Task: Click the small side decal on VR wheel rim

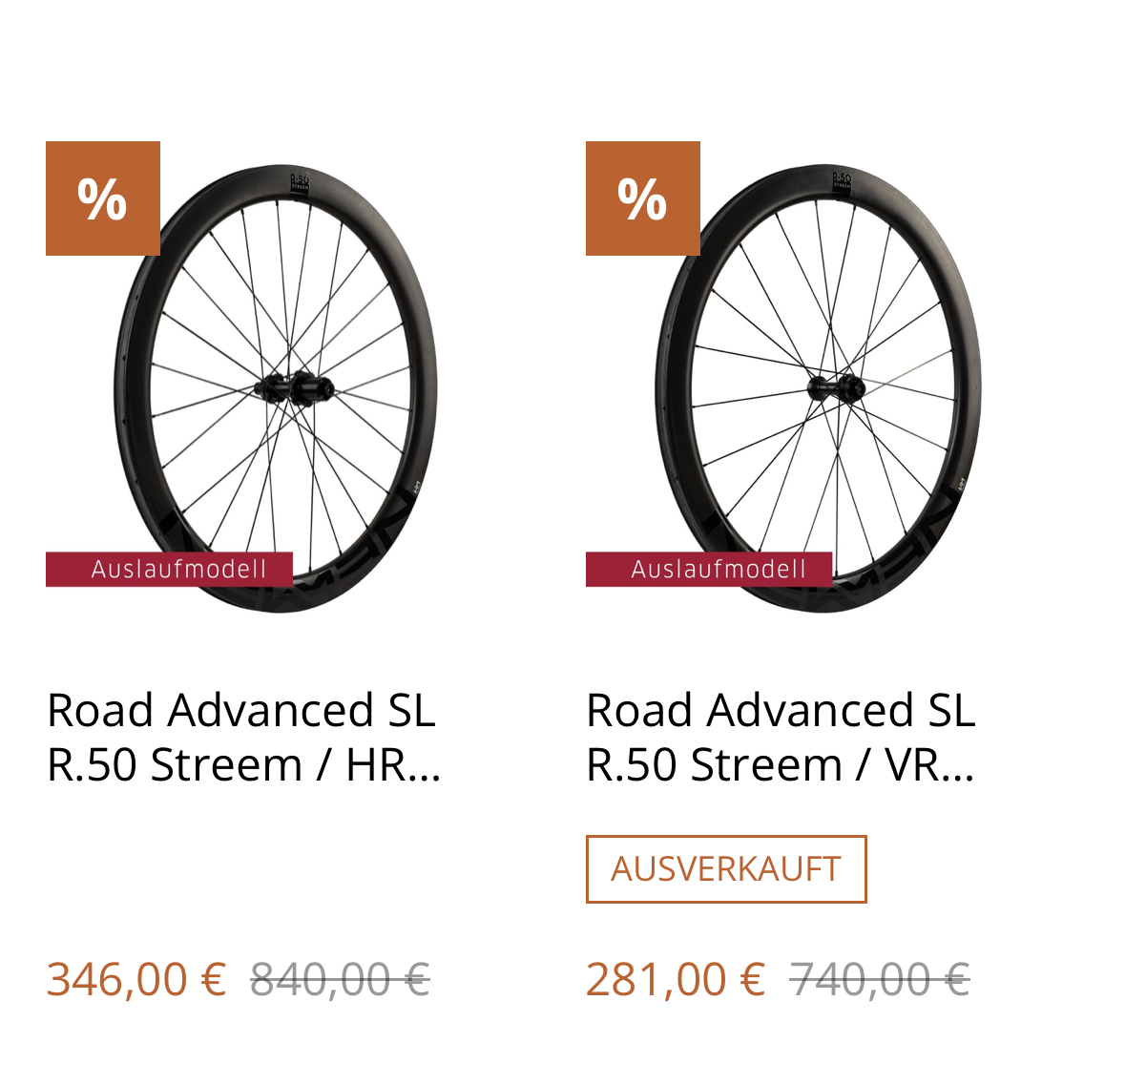Action: (962, 487)
